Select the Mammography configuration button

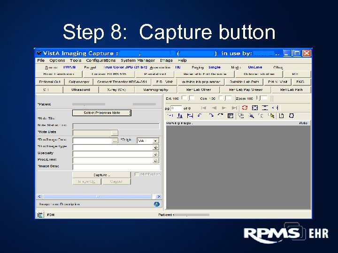[156, 89]
